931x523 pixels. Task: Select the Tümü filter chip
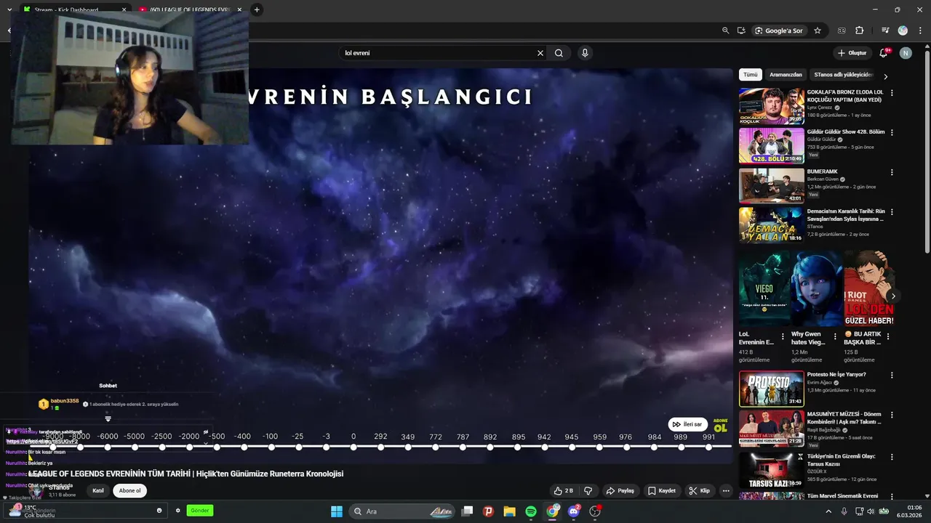pos(750,75)
